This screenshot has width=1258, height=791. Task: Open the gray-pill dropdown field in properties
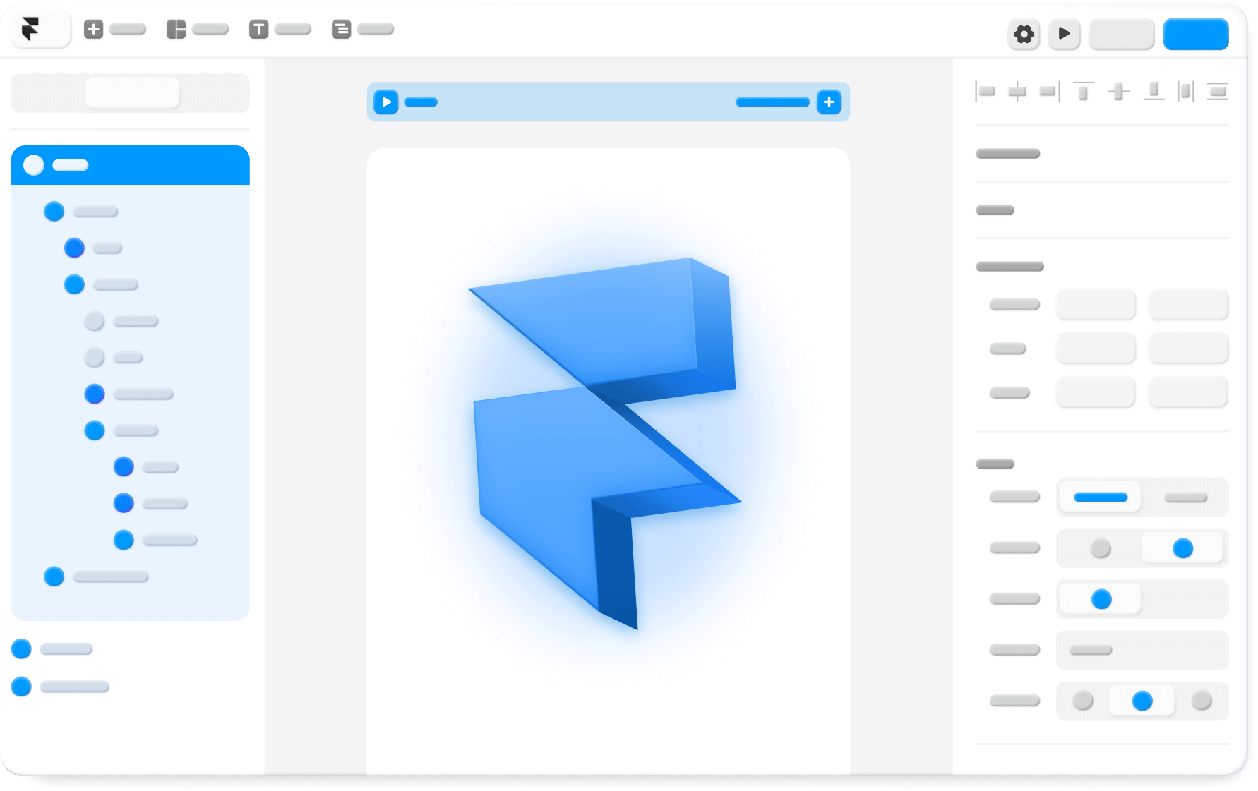pyautogui.click(x=1142, y=650)
